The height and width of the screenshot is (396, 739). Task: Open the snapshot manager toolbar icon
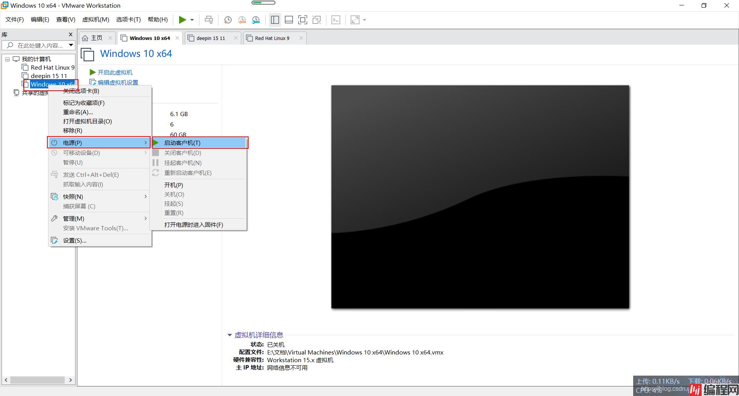point(256,20)
